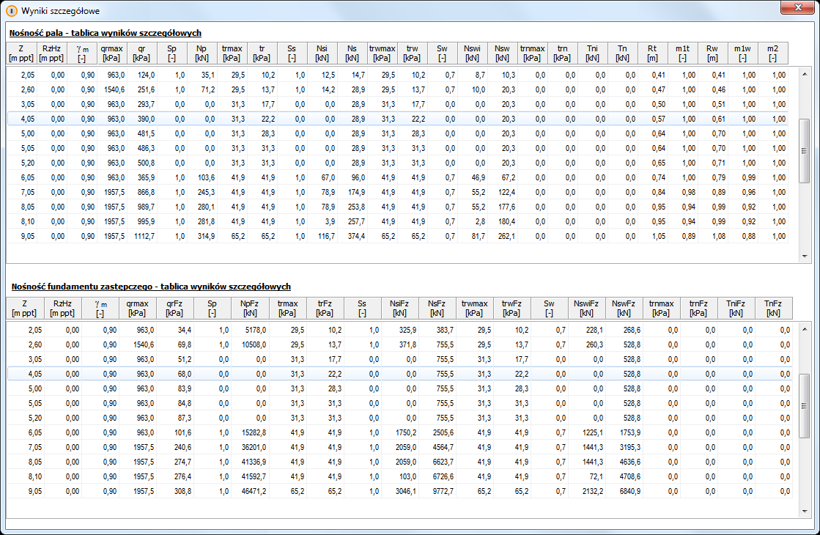Click the window icon in the title bar
This screenshot has height=535, width=820.
click(11, 11)
